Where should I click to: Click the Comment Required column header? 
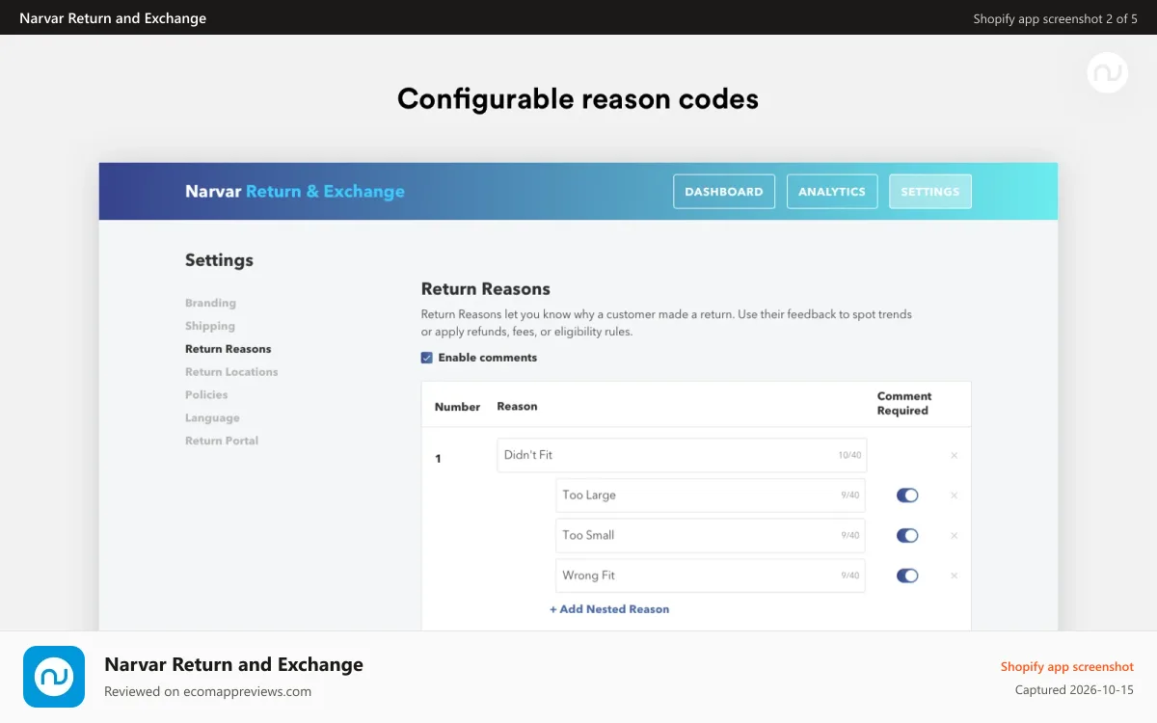point(903,403)
